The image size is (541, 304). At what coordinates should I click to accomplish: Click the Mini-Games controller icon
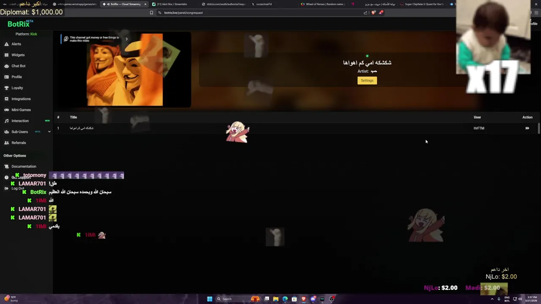[6, 110]
